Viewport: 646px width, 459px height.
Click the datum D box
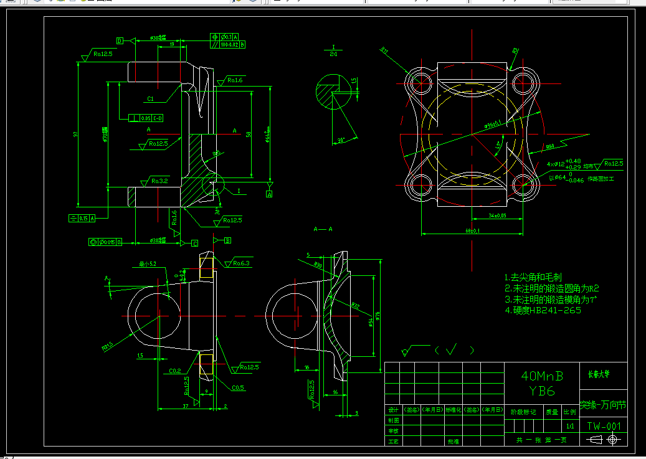(120, 40)
